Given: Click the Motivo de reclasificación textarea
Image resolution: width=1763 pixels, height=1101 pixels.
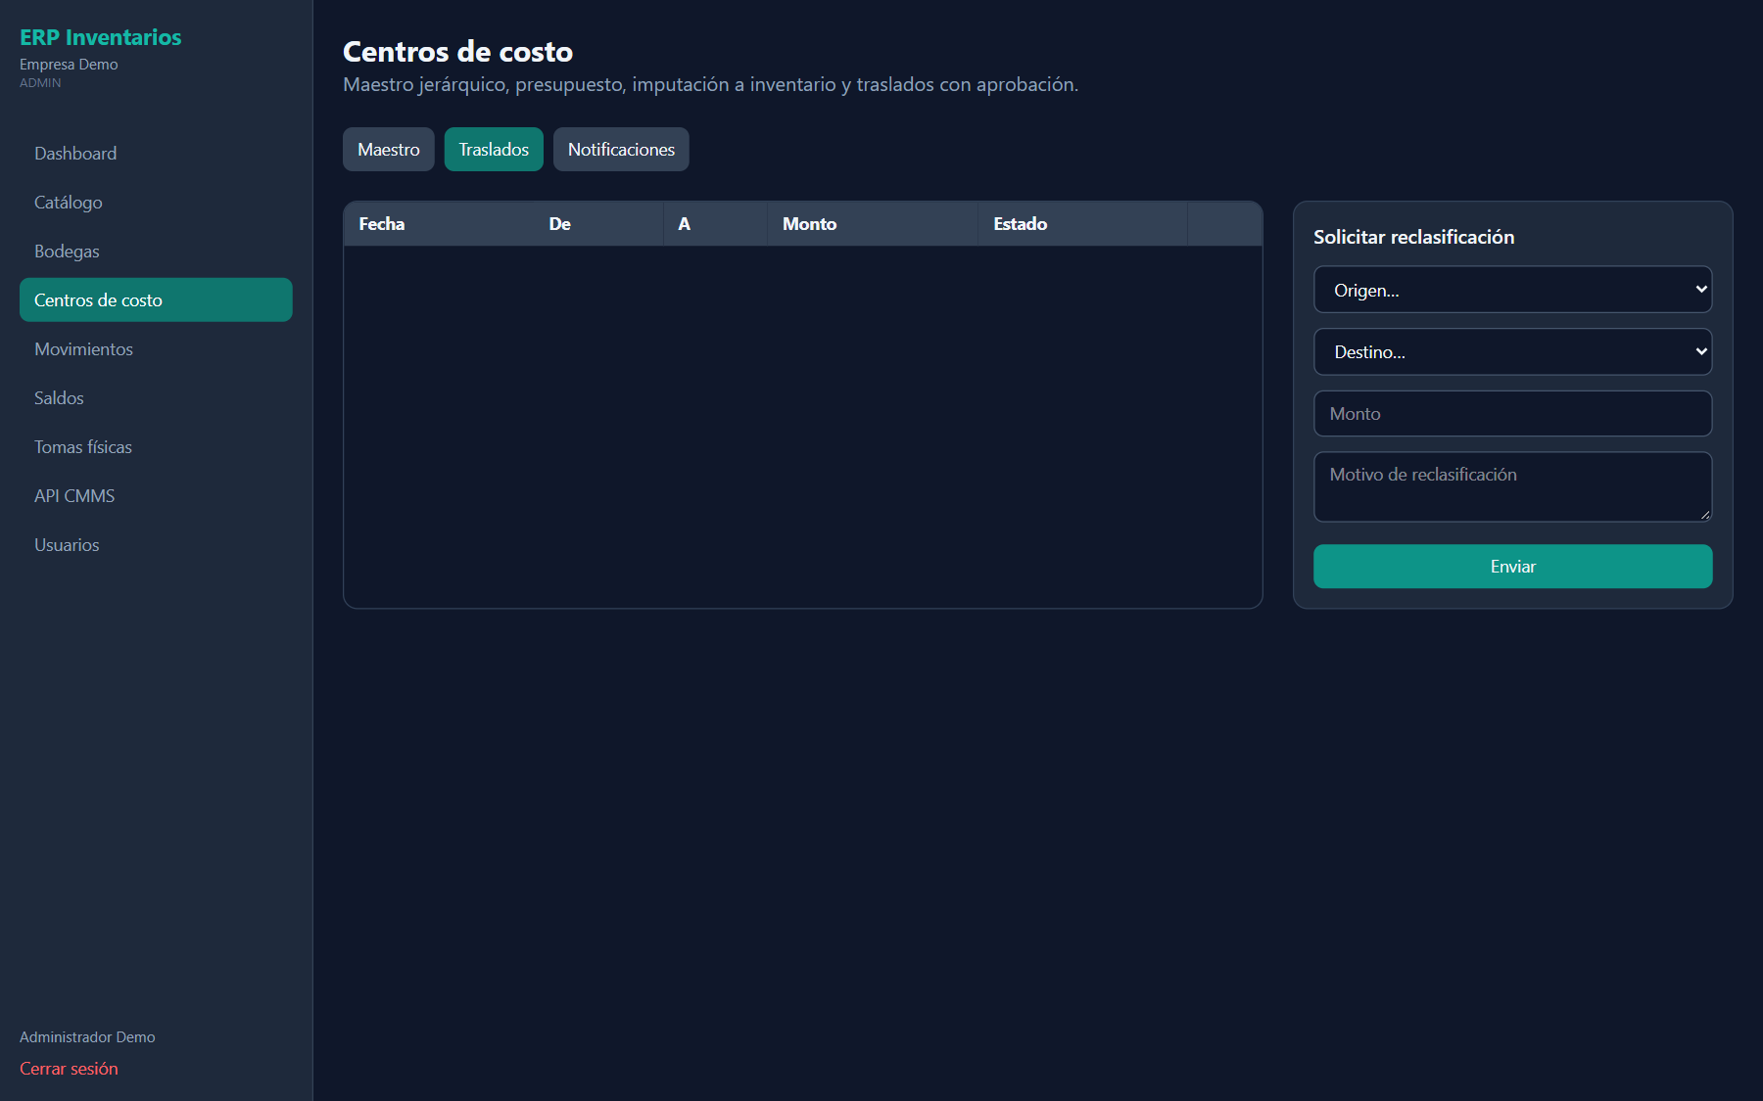Looking at the screenshot, I should (x=1513, y=486).
